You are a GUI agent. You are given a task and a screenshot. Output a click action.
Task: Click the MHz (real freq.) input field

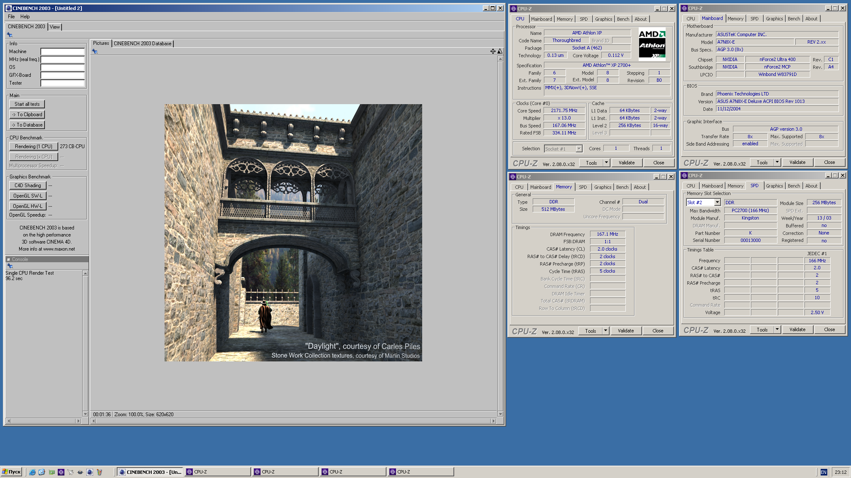pyautogui.click(x=63, y=59)
